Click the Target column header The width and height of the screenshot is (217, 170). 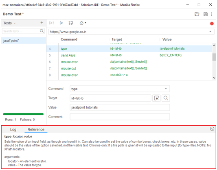[117, 39]
